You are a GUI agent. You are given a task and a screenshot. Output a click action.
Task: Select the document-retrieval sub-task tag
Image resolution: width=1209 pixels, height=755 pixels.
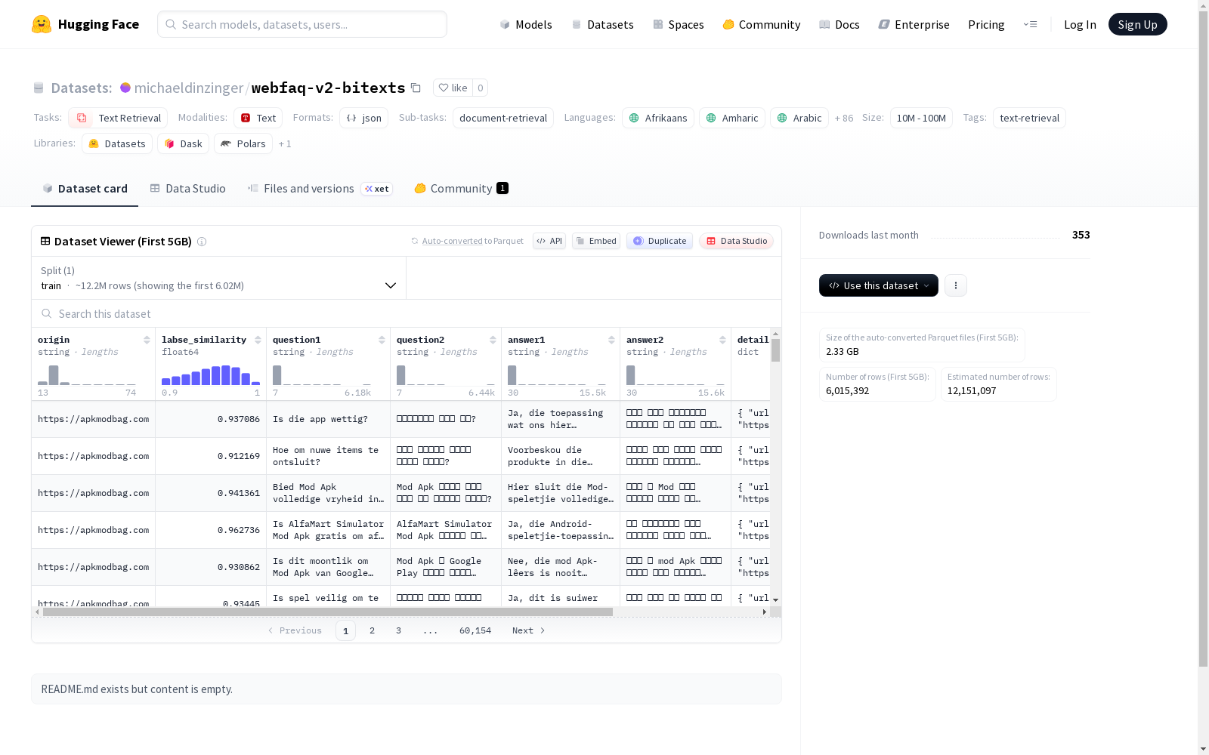coord(503,118)
